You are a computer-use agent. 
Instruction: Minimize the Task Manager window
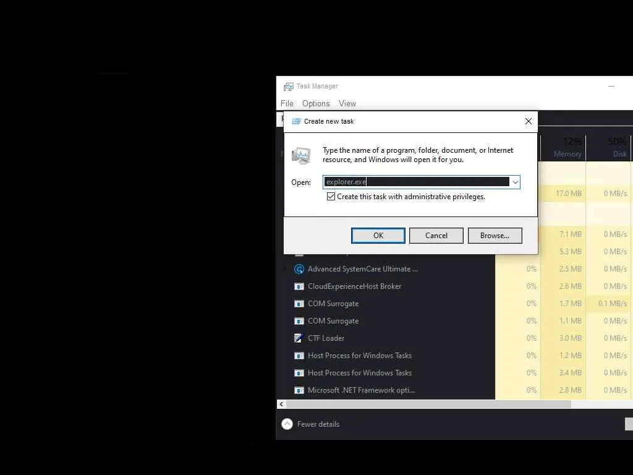[x=611, y=86]
